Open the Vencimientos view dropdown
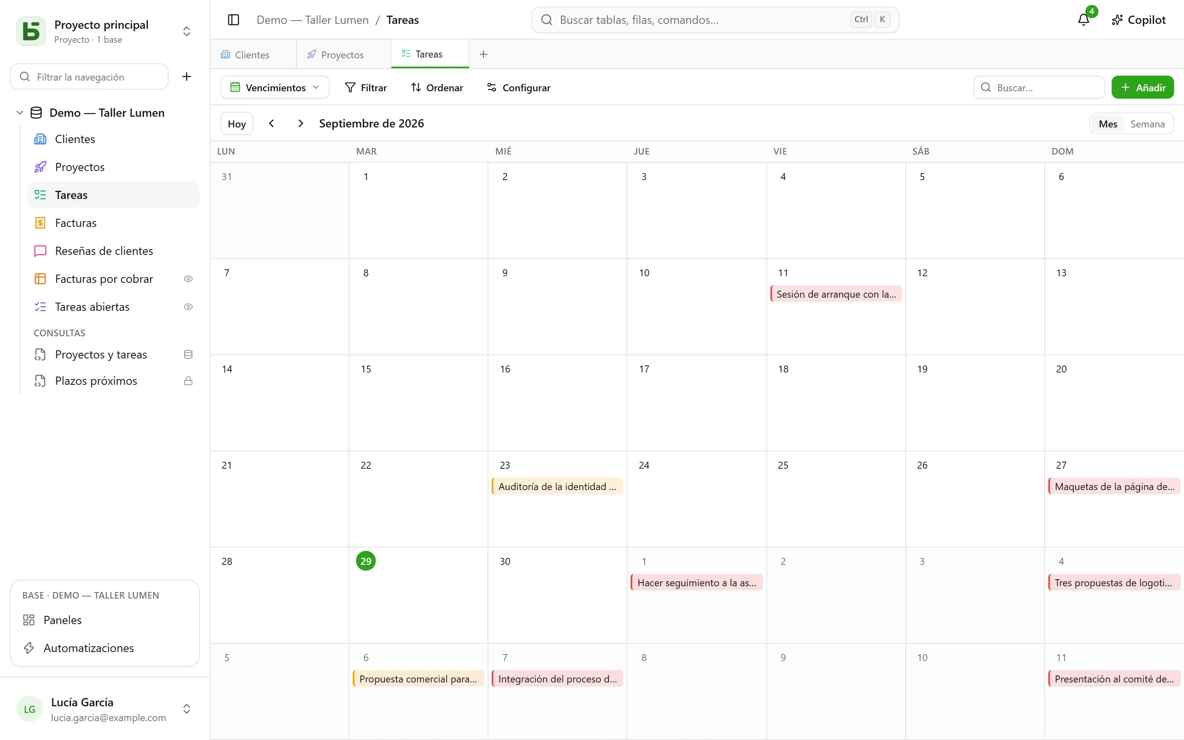This screenshot has height=740, width=1184. tap(275, 88)
